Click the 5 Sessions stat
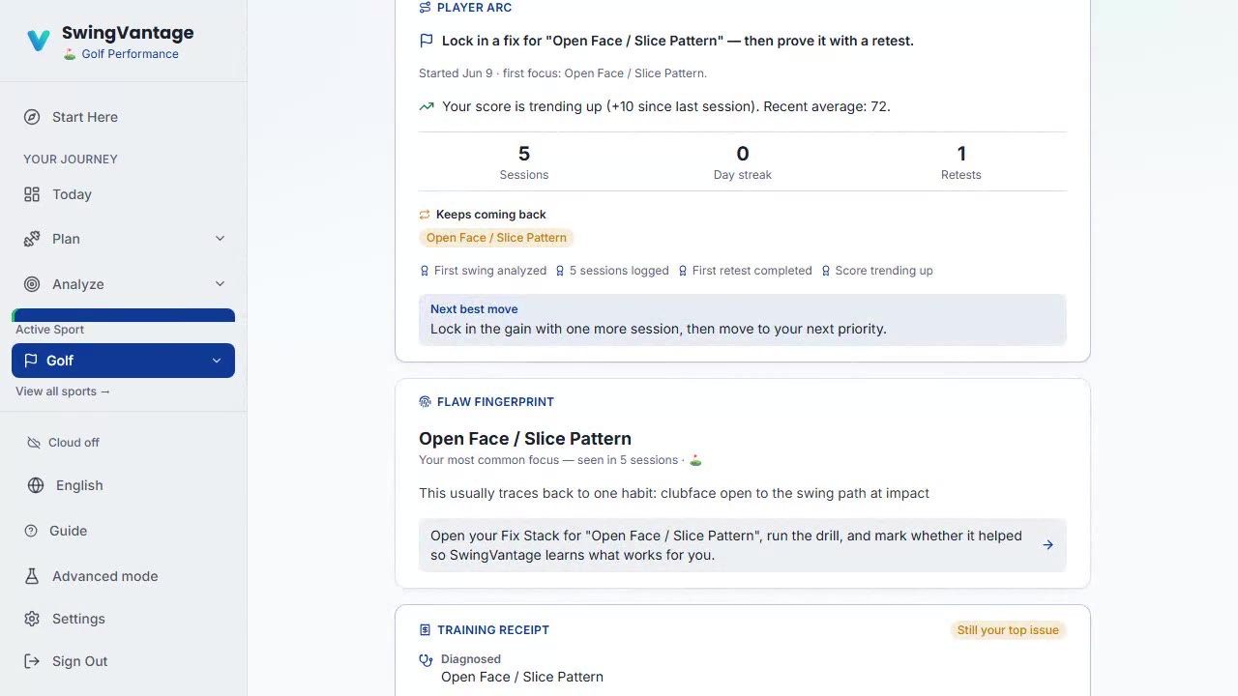 [524, 161]
